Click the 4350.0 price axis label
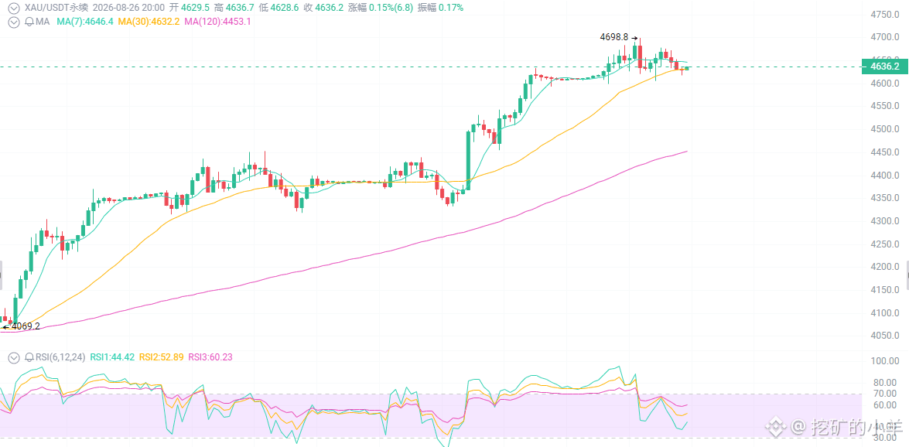Screen dimensions: 909x447 [884, 198]
